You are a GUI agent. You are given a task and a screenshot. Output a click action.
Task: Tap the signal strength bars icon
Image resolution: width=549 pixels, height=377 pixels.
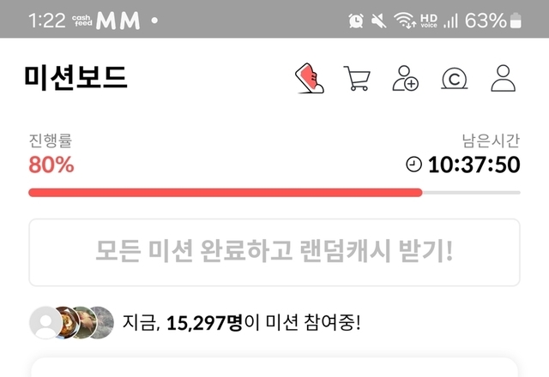tap(450, 21)
